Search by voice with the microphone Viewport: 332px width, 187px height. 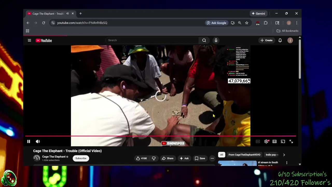[x=216, y=40]
